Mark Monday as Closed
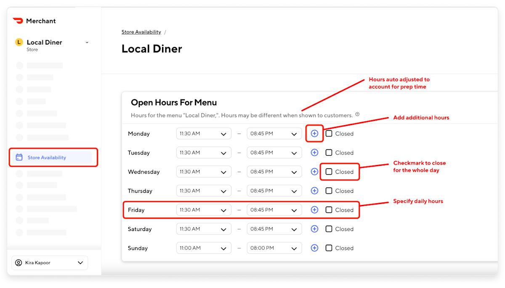Viewport: 505px width, 288px height. [329, 134]
